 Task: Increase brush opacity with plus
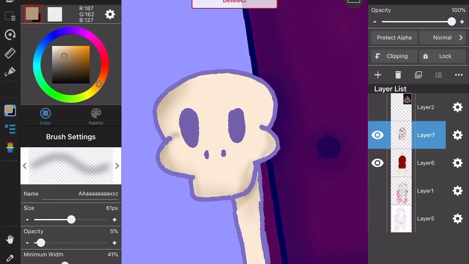click(114, 243)
